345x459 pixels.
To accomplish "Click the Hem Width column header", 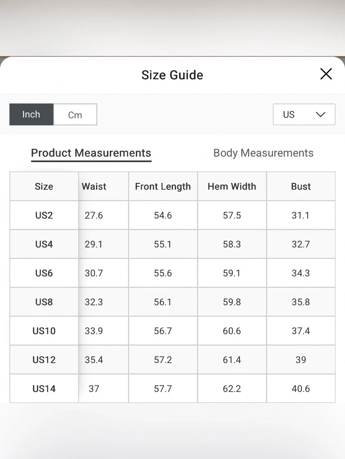I will pyautogui.click(x=232, y=186).
